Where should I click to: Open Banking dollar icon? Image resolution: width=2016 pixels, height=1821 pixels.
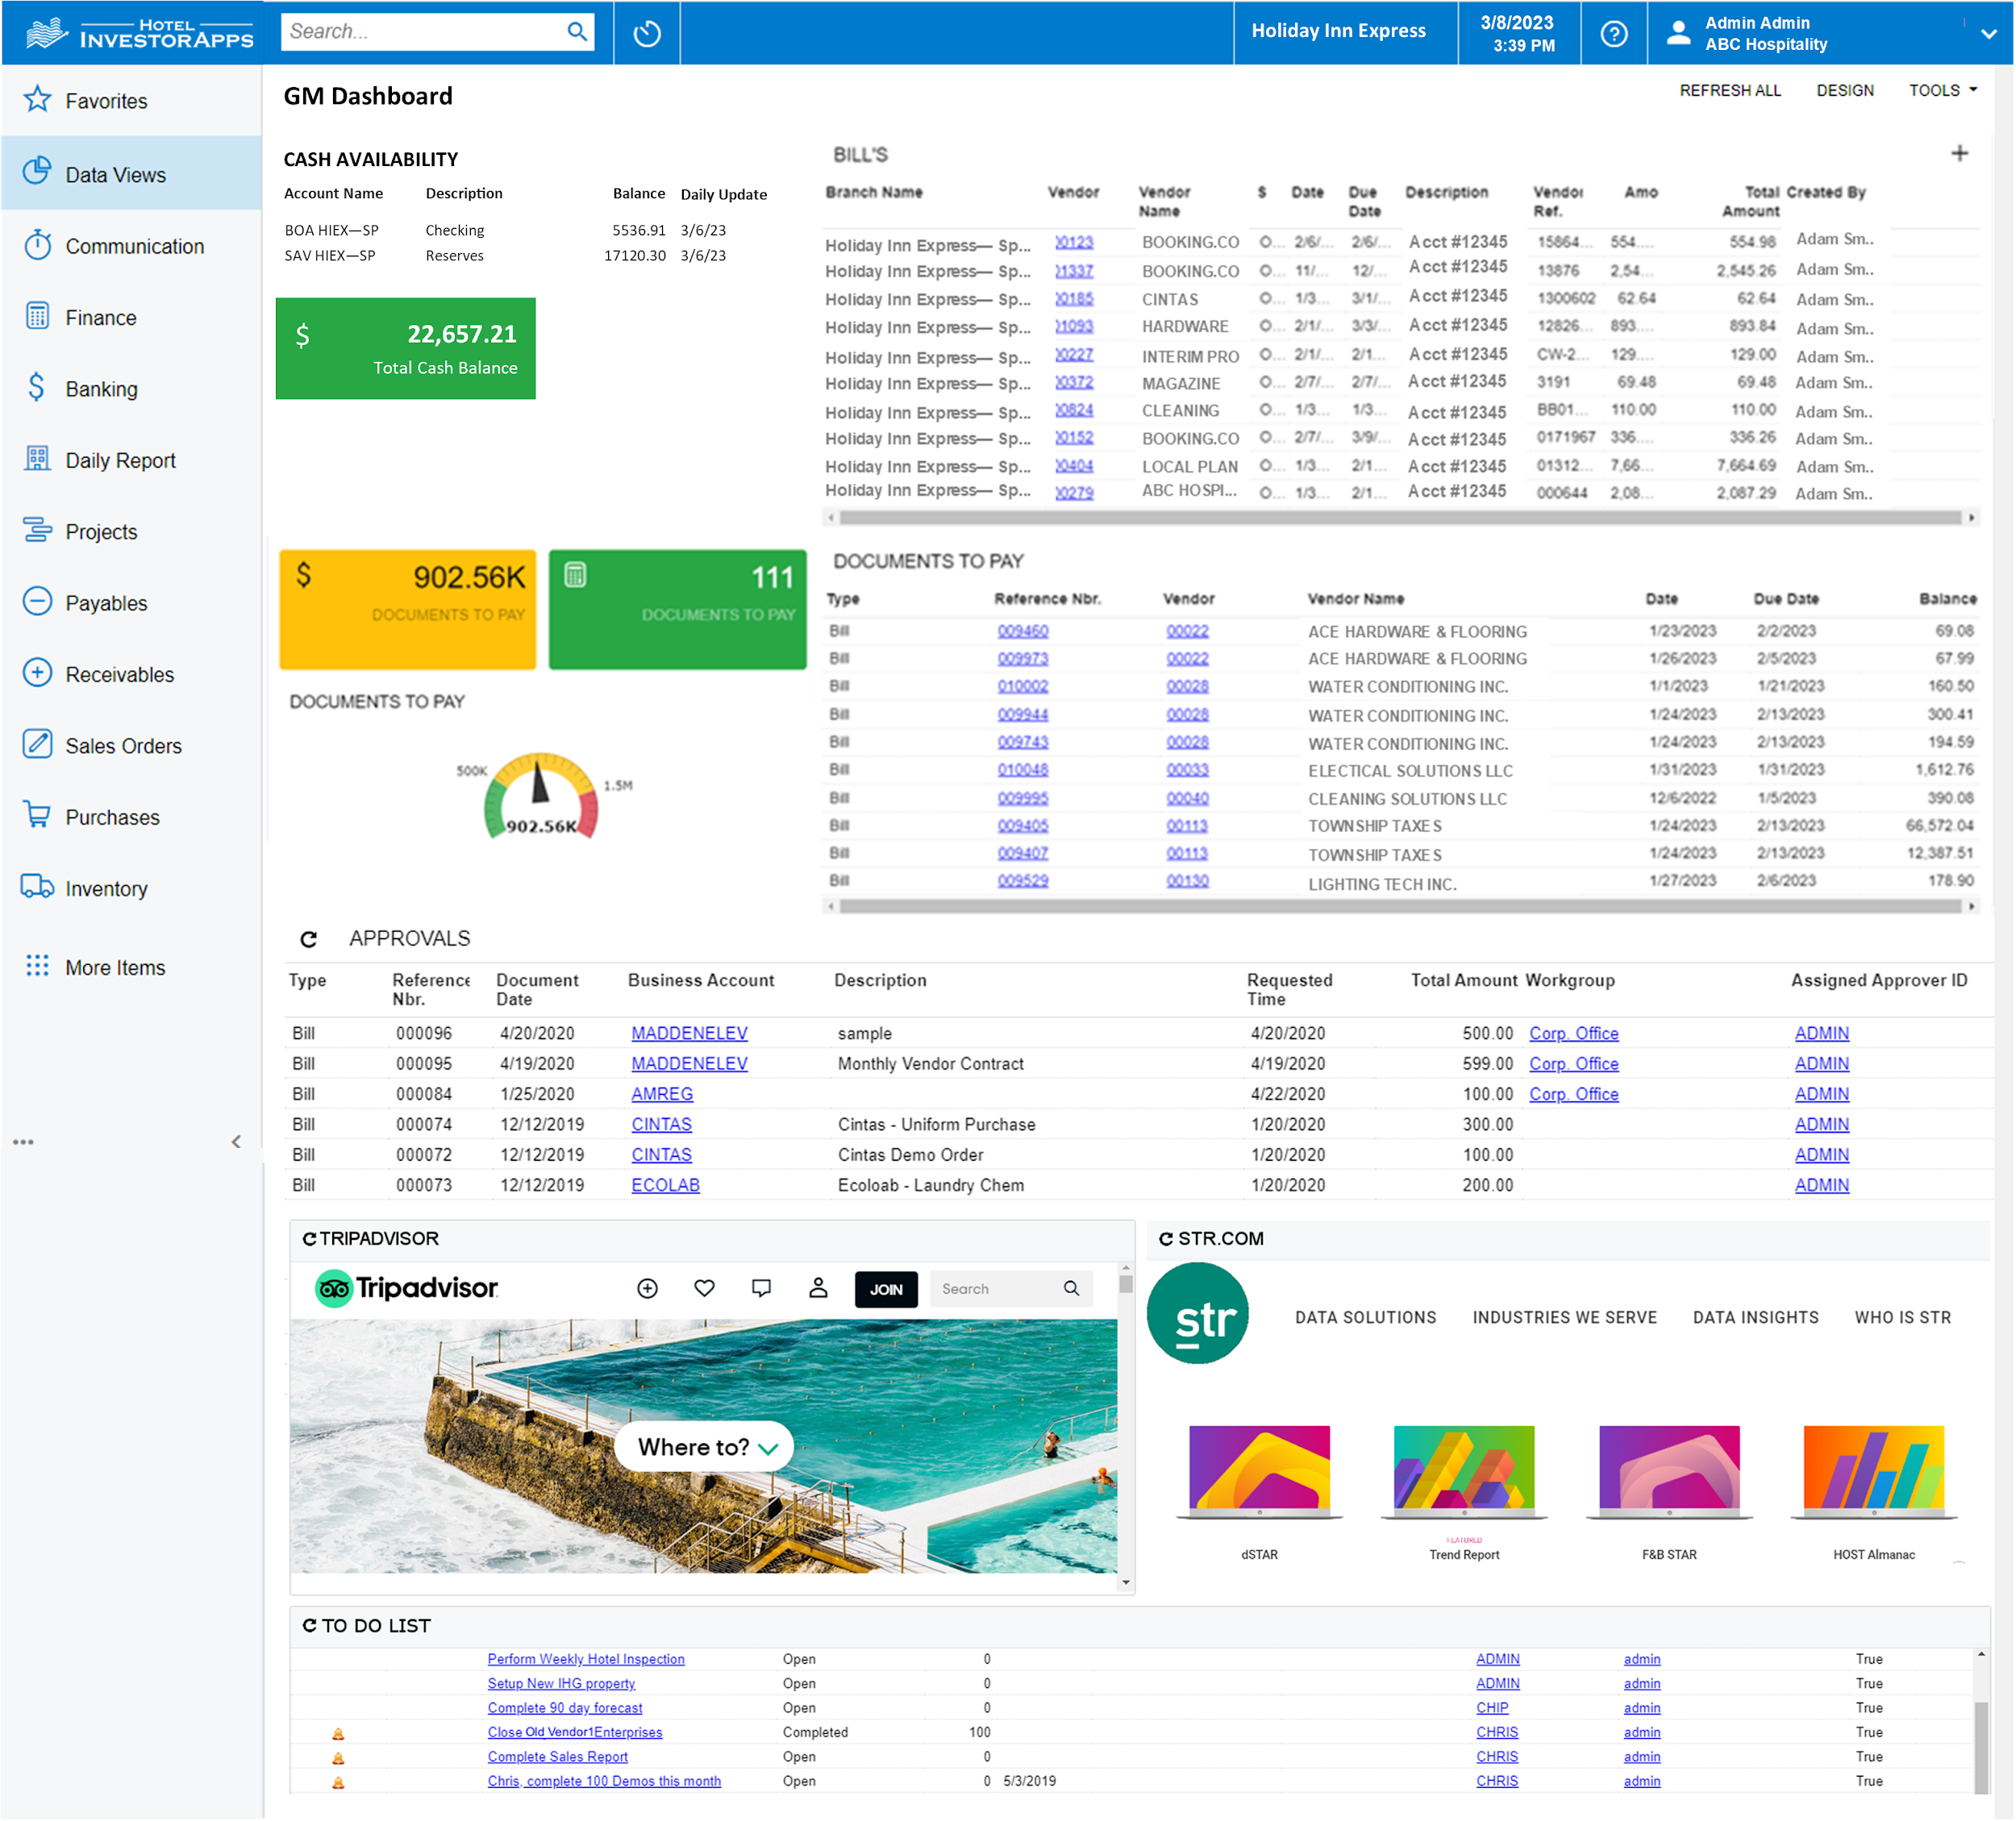point(37,388)
